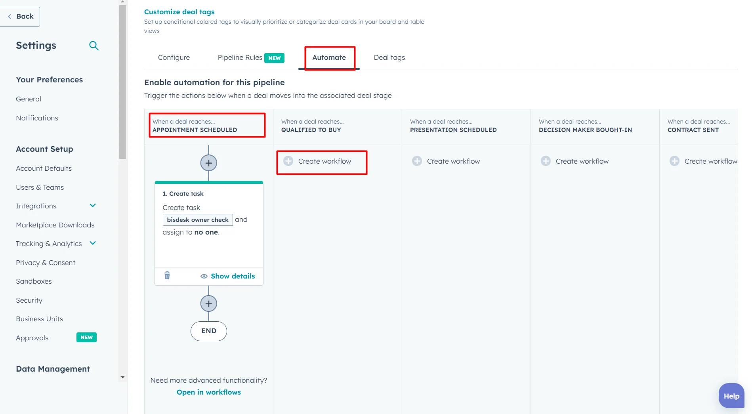Image resolution: width=752 pixels, height=414 pixels.
Task: Click the scrollbar down arrow
Action: coord(122,377)
